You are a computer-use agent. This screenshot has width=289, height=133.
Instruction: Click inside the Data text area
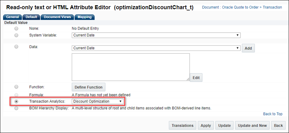(x=130, y=67)
